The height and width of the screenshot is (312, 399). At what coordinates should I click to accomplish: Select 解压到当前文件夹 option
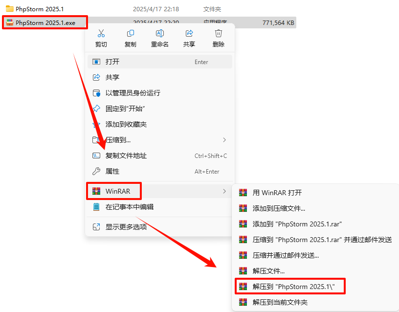coord(315,302)
